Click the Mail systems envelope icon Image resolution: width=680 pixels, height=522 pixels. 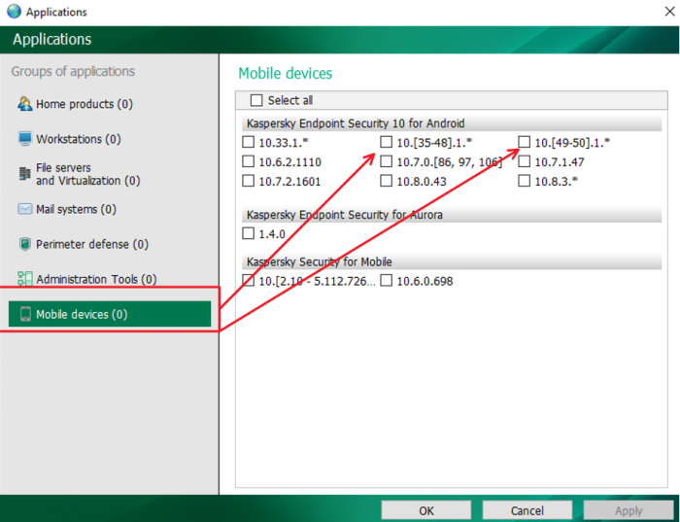pos(24,209)
